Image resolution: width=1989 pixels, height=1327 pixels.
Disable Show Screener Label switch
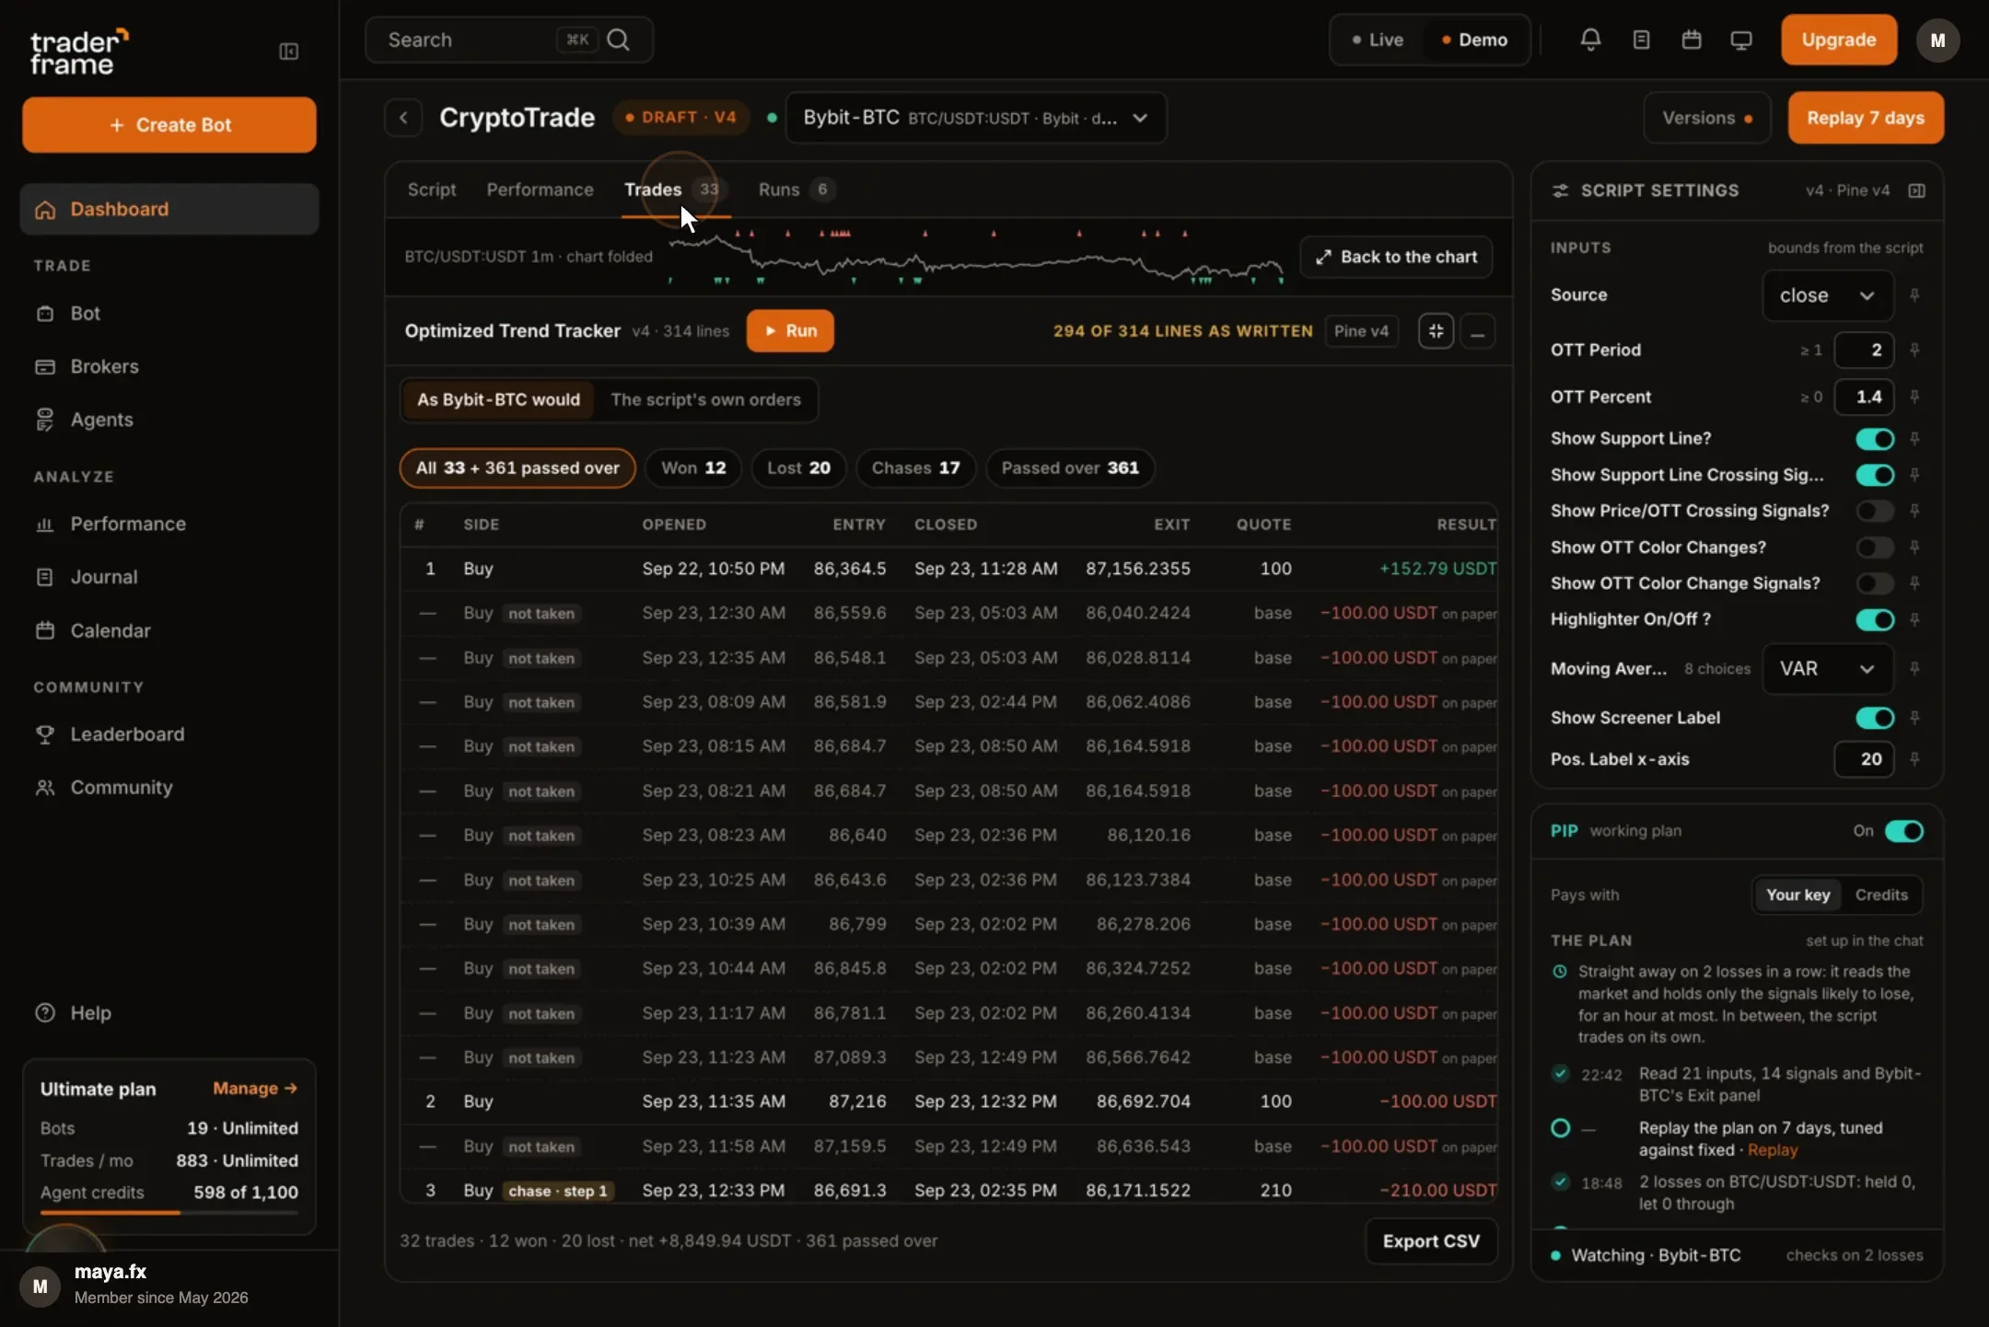1875,718
